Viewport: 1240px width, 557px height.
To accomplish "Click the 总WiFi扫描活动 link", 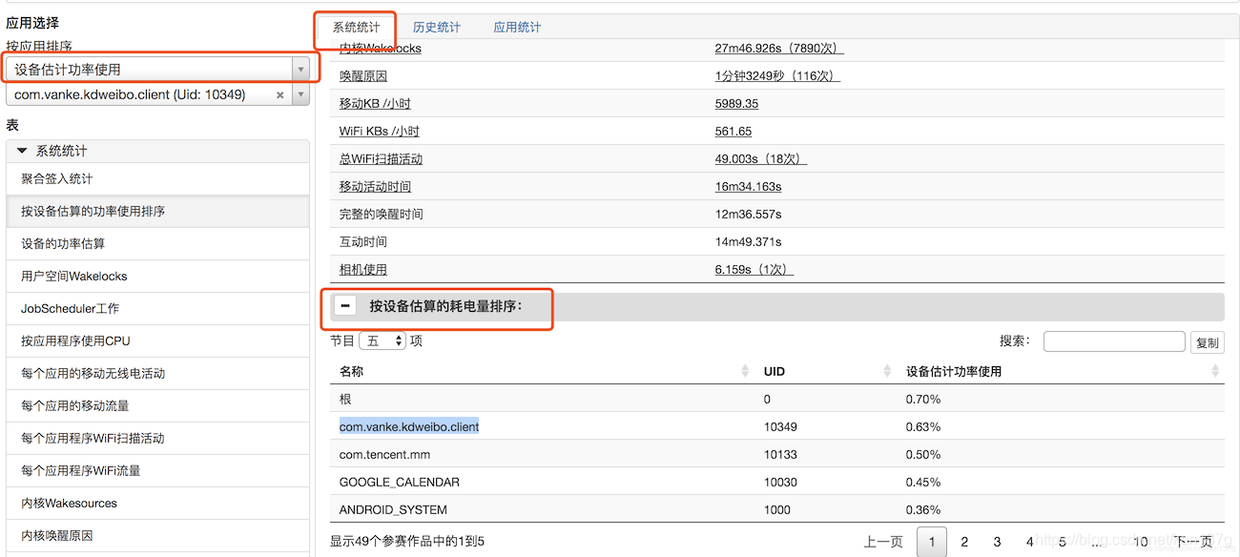I will tap(381, 159).
